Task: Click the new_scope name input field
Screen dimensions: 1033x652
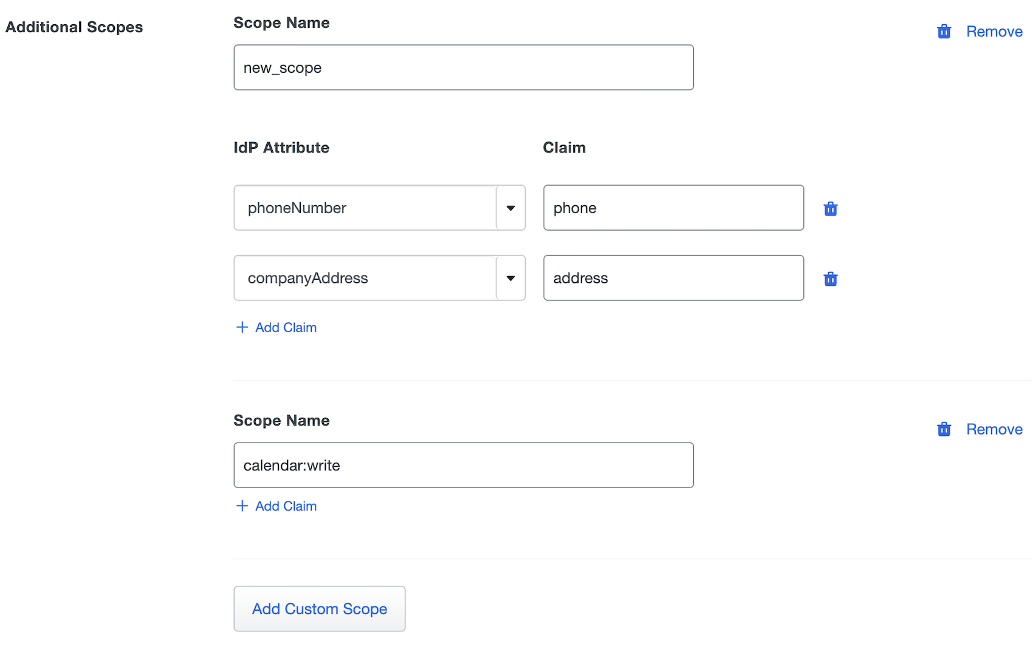Action: tap(463, 67)
